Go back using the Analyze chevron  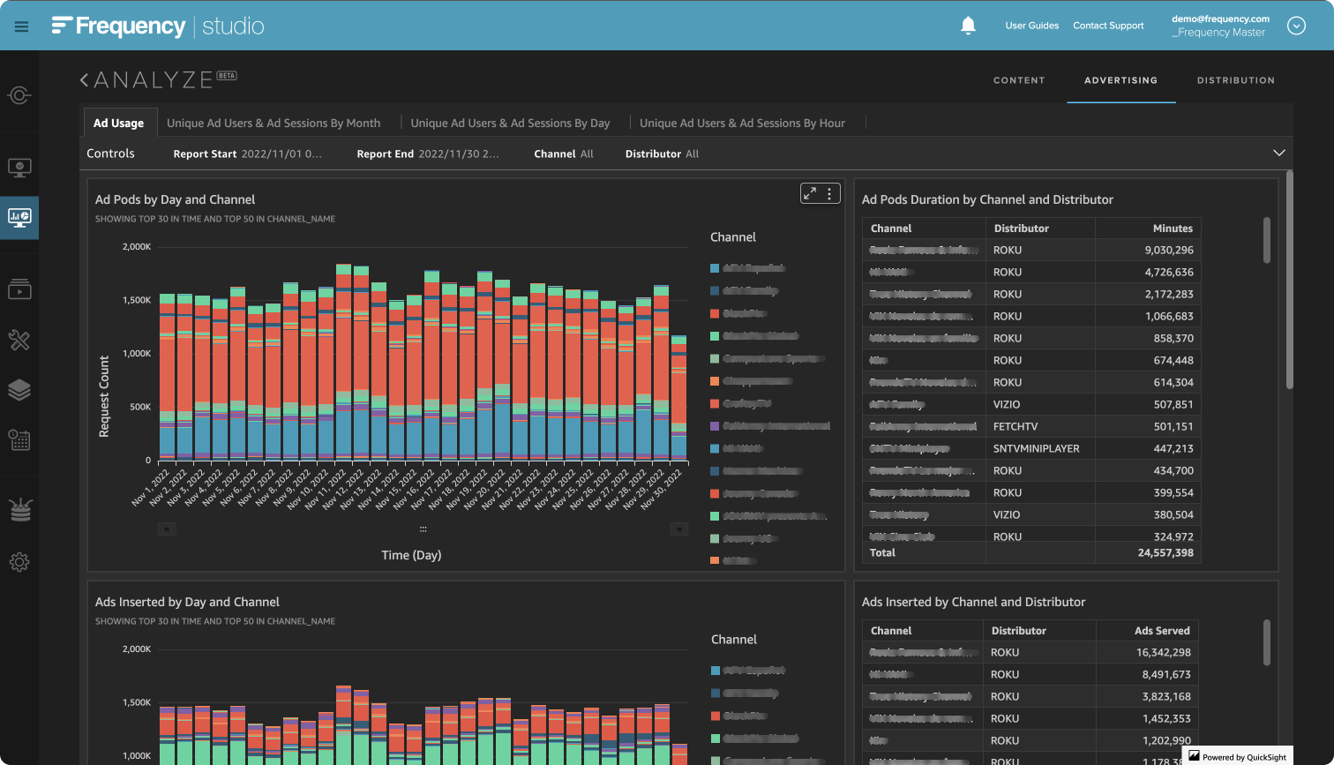(x=84, y=79)
